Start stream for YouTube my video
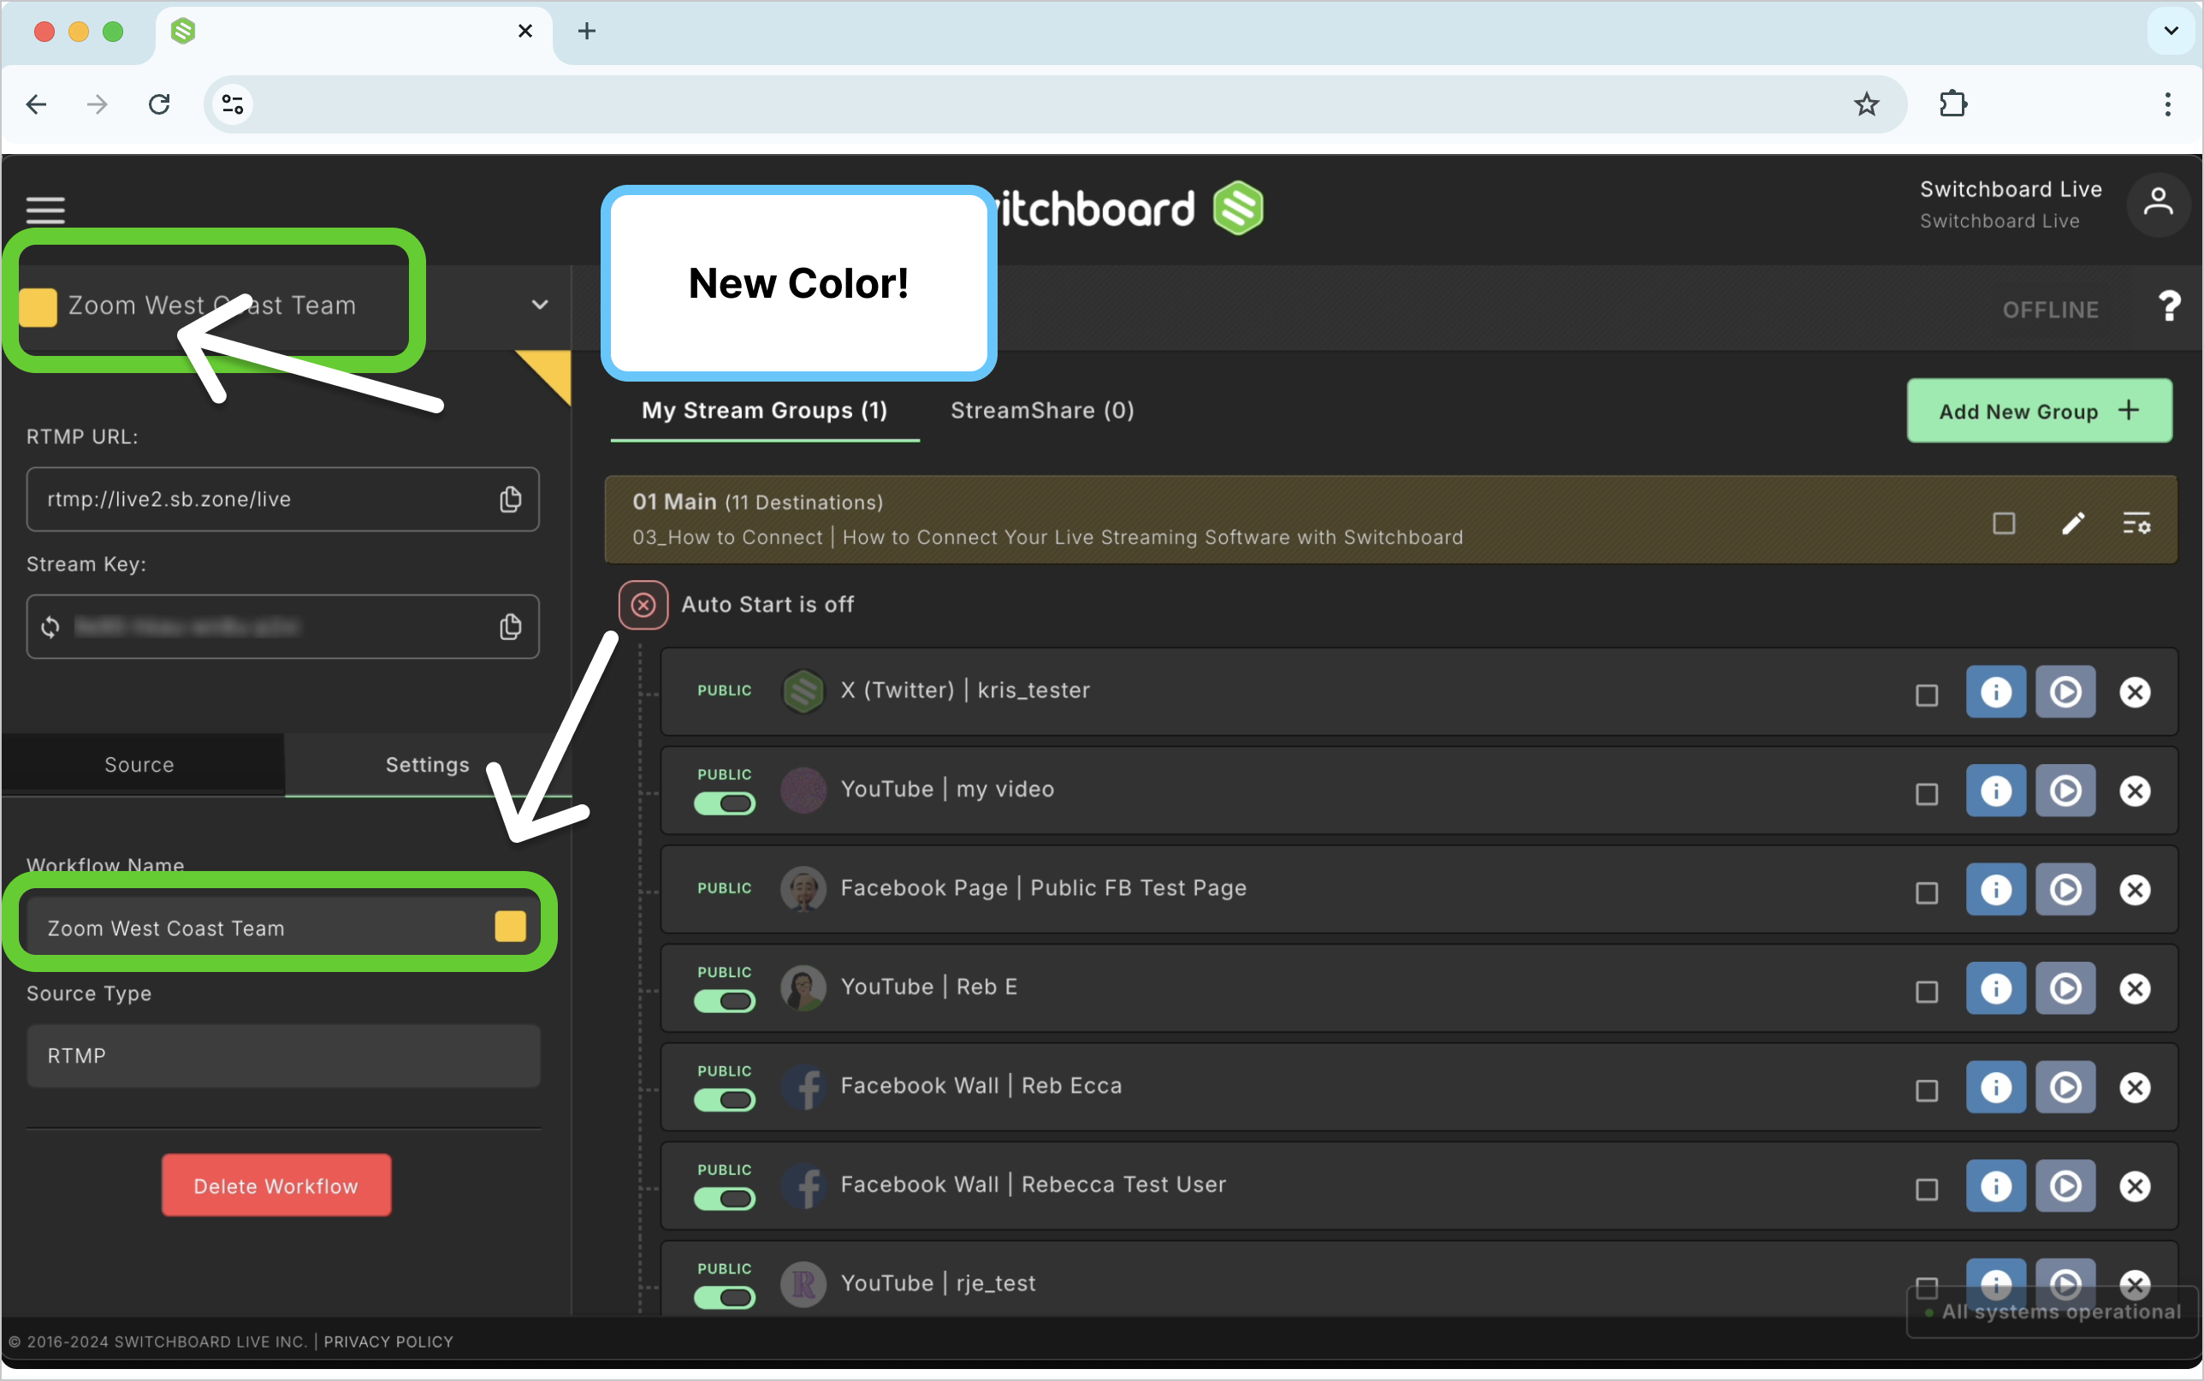 [x=2065, y=791]
